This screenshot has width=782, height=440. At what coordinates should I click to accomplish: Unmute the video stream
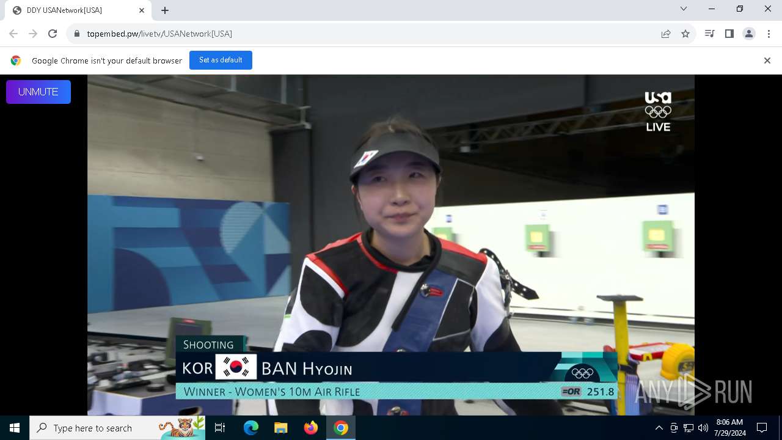click(x=38, y=92)
